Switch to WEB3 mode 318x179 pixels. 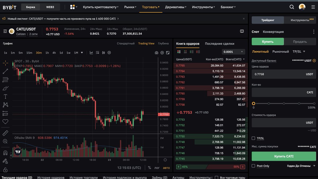pyautogui.click(x=50, y=7)
